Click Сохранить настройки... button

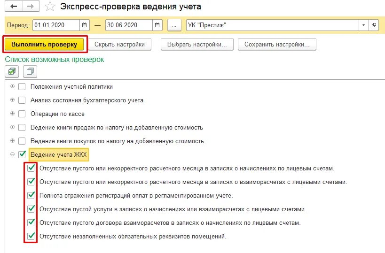coord(277,45)
